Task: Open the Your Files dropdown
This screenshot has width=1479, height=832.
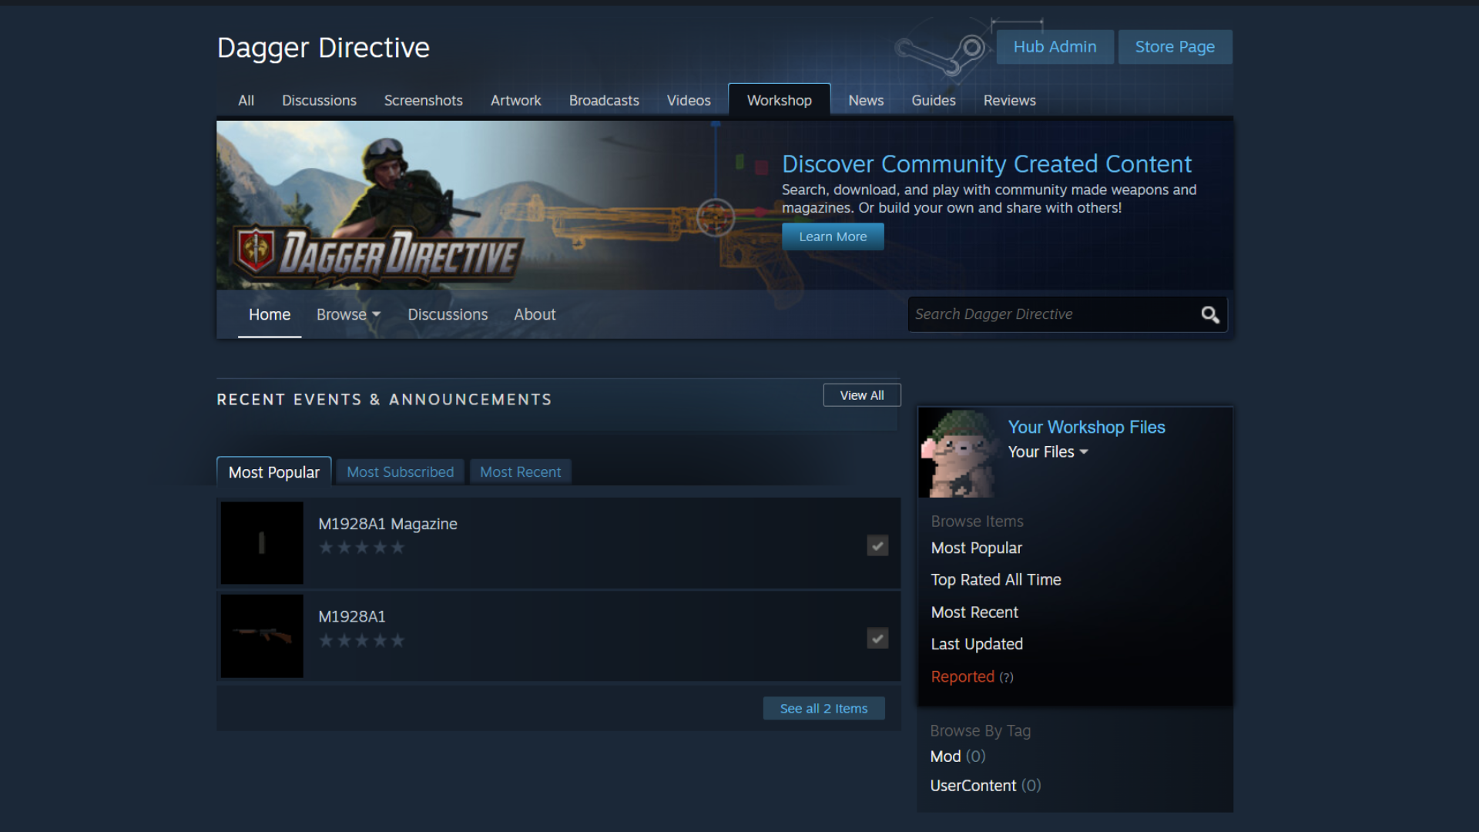Action: coord(1048,452)
